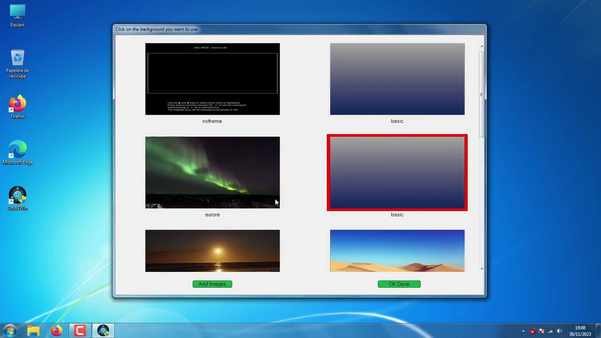Click the 'notheme' caption text
The height and width of the screenshot is (338, 601).
click(x=212, y=121)
